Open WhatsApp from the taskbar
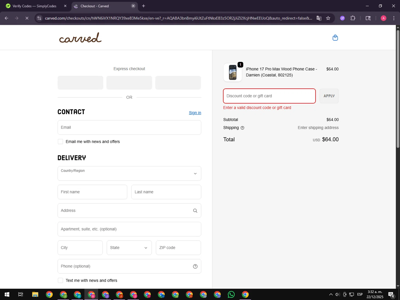Image resolution: width=400 pixels, height=300 pixels. tap(231, 294)
